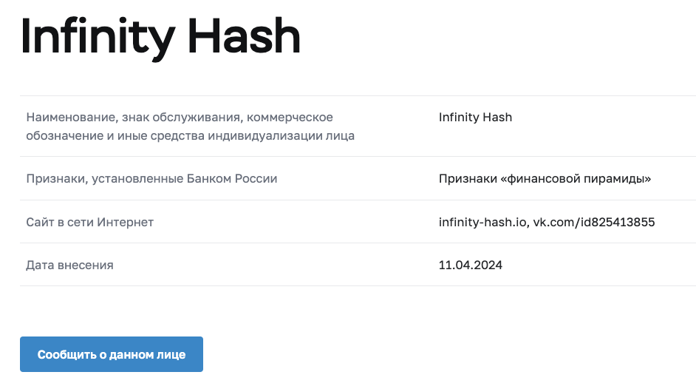
Task: Select the date value 11.04.2024
Action: (471, 265)
